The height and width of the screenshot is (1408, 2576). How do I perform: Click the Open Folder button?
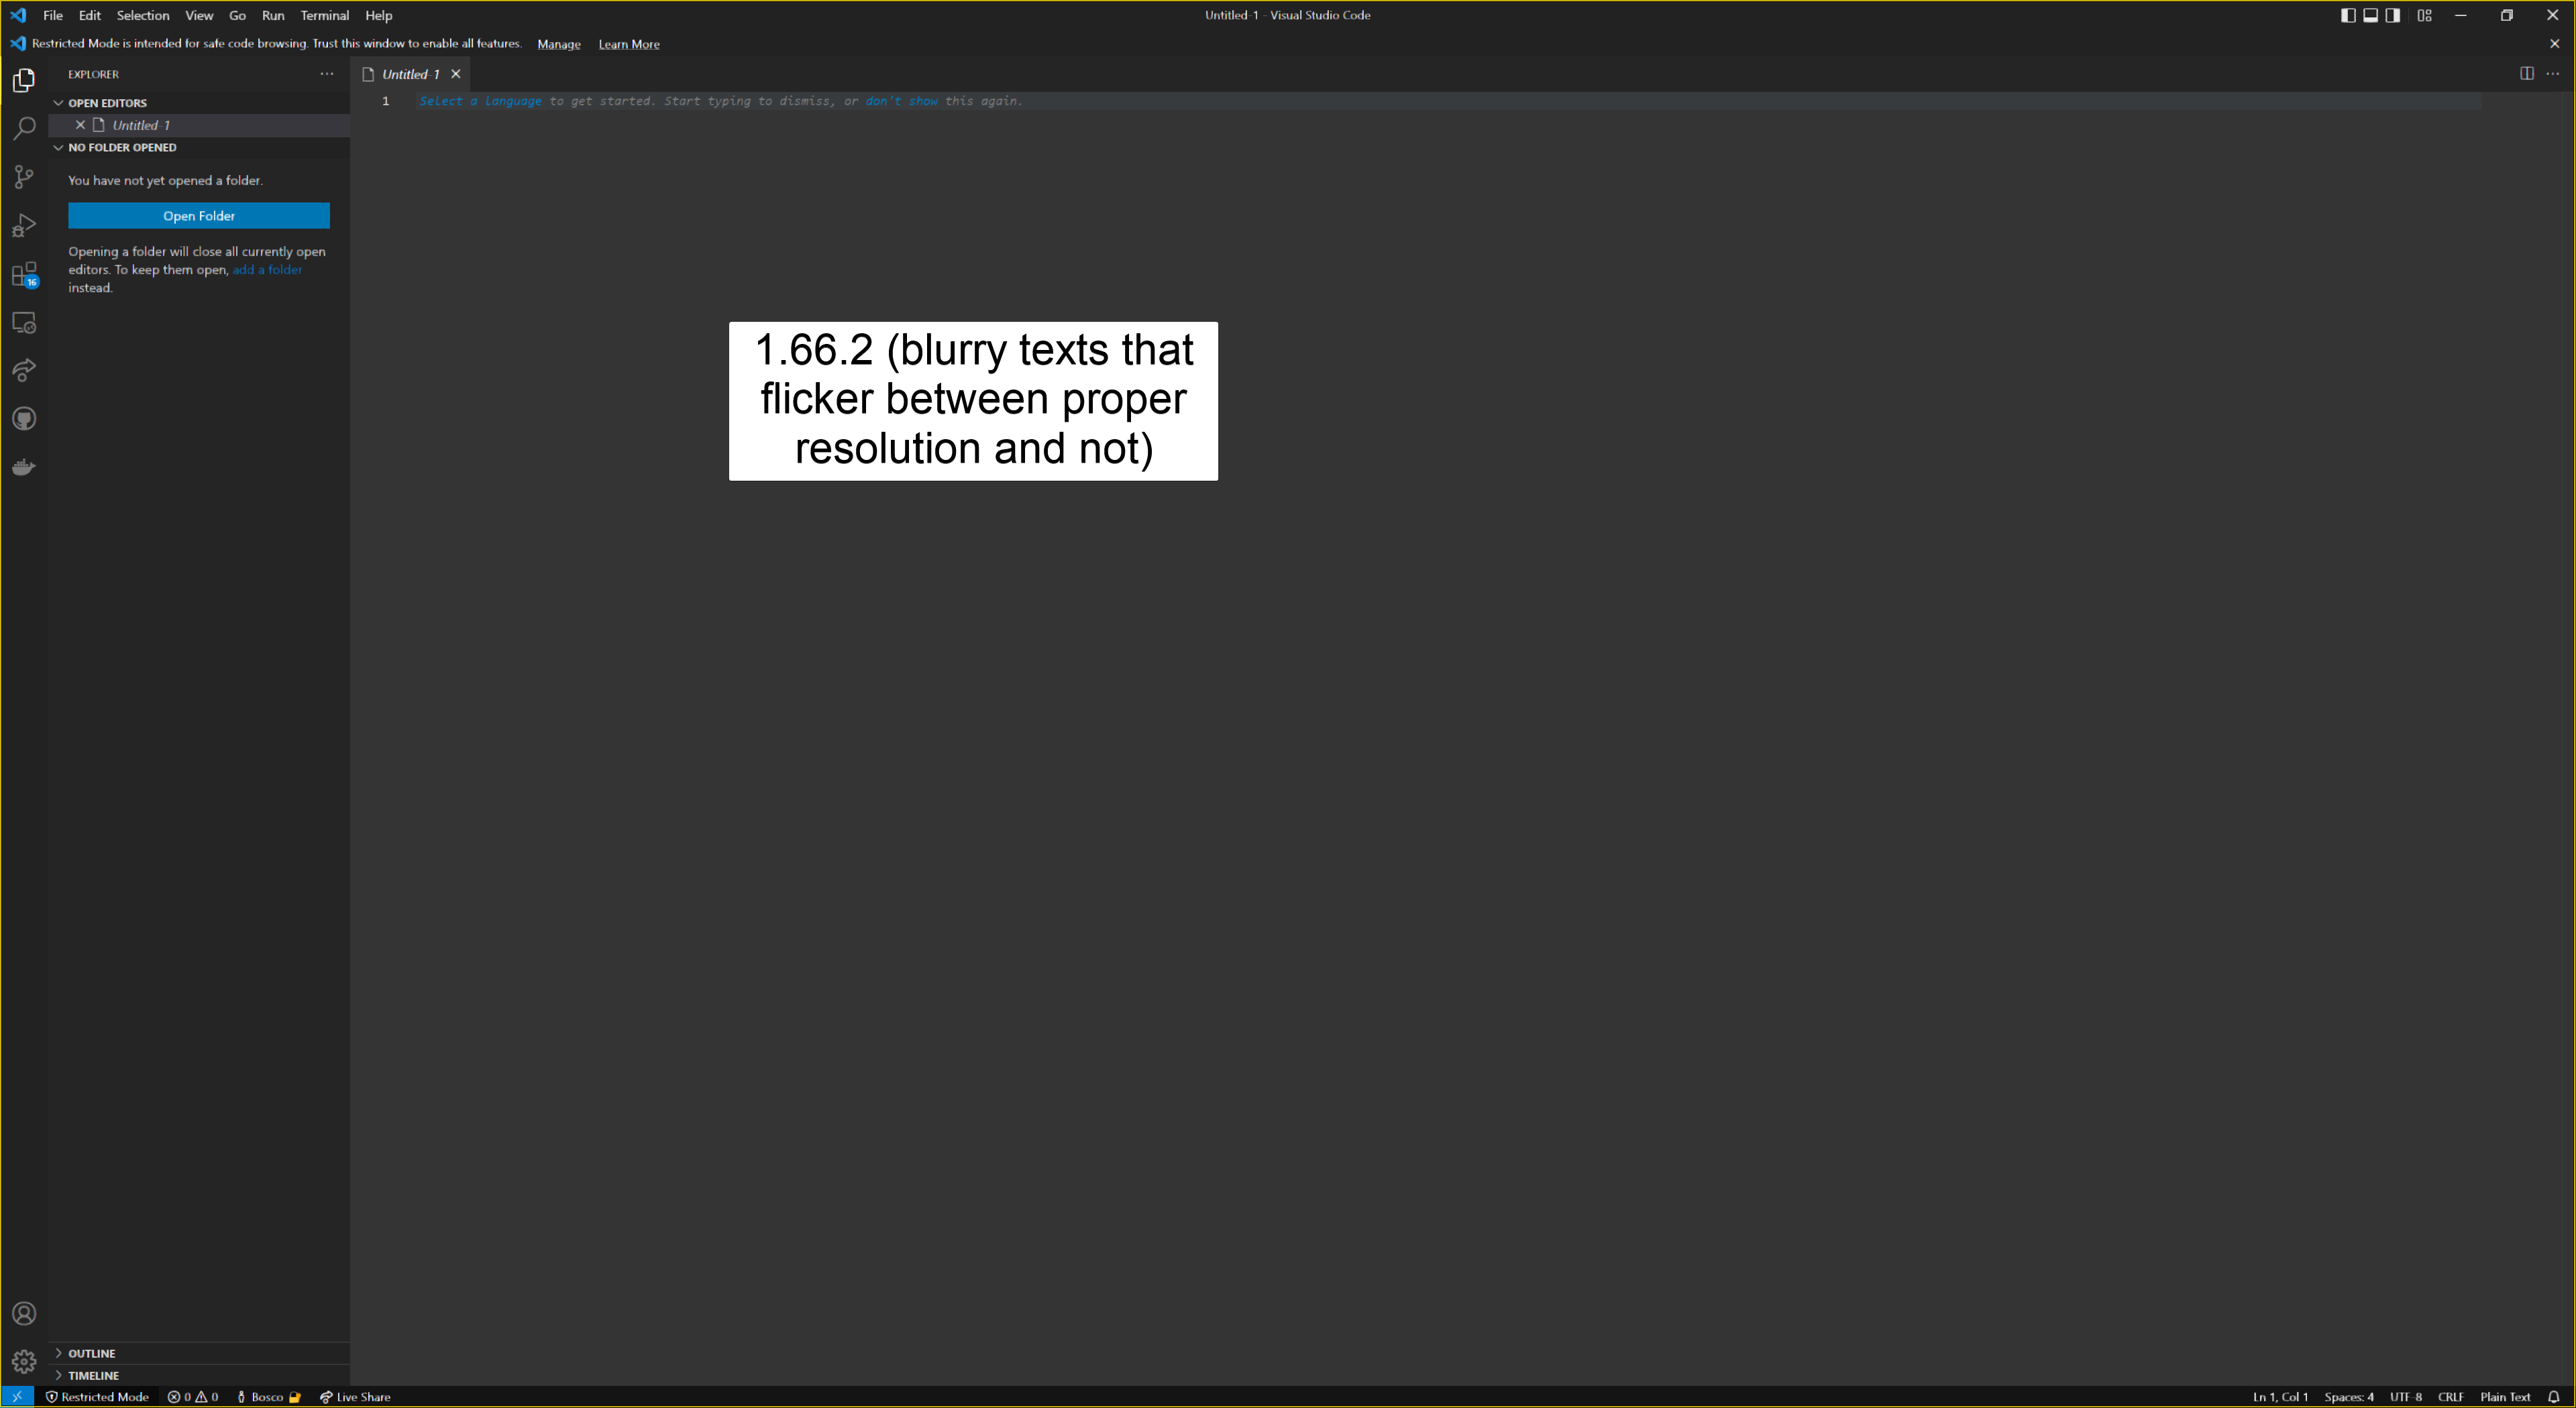(x=199, y=216)
